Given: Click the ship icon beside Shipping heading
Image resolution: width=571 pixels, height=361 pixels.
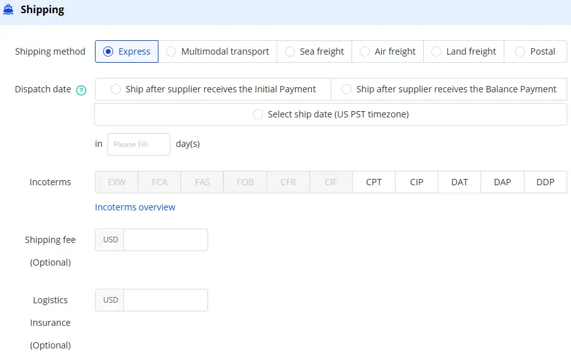Looking at the screenshot, I should coord(9,10).
